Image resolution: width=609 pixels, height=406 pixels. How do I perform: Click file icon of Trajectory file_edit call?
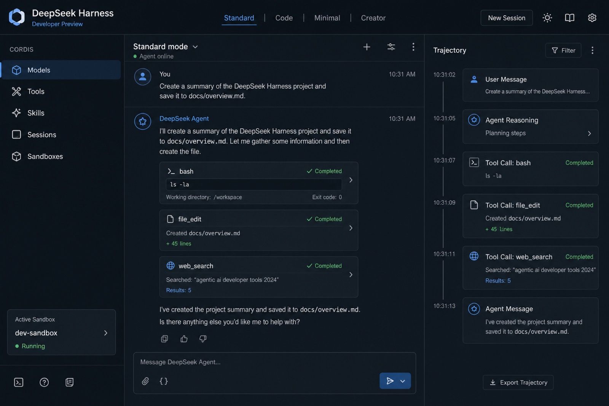click(474, 205)
